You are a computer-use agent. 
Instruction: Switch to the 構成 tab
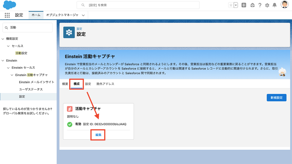[x=77, y=84]
